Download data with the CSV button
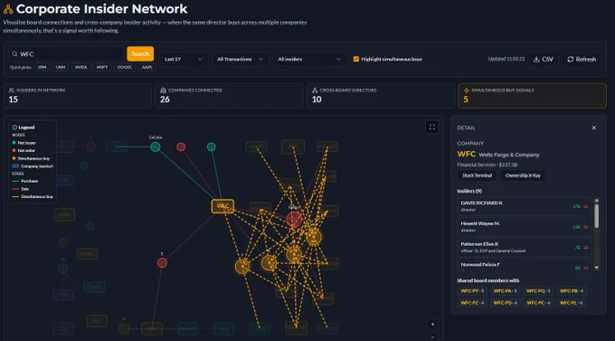The height and width of the screenshot is (341, 615). [544, 60]
